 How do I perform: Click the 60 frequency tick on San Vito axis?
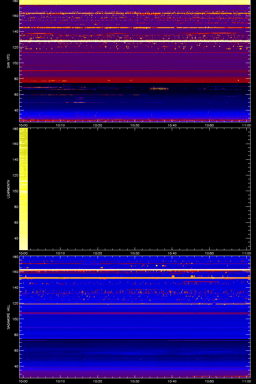[x=16, y=94]
